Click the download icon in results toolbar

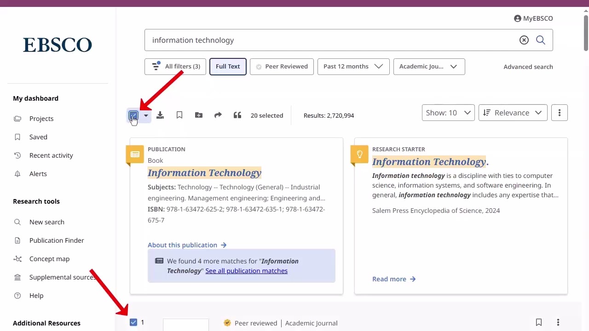[x=160, y=115]
